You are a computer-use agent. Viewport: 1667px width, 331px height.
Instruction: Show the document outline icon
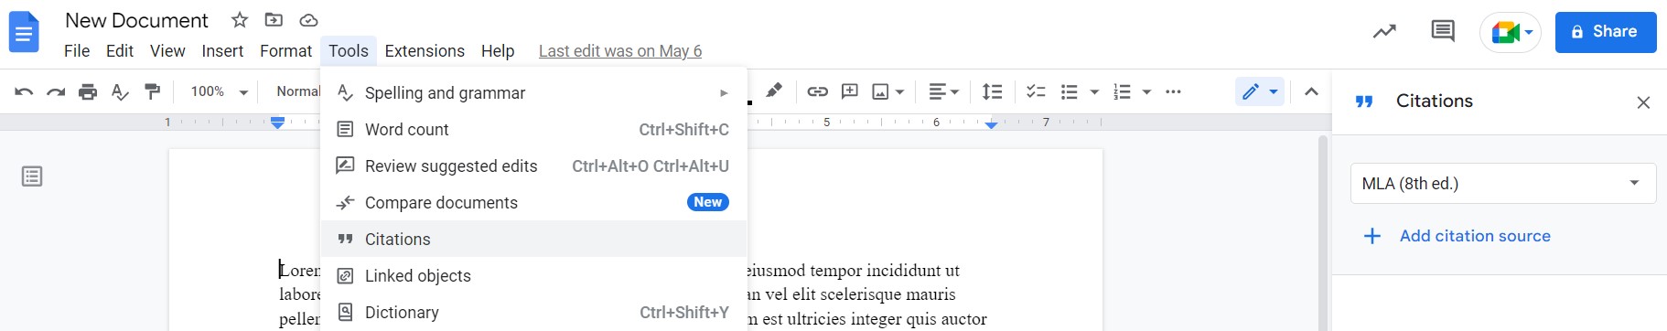[x=32, y=176]
